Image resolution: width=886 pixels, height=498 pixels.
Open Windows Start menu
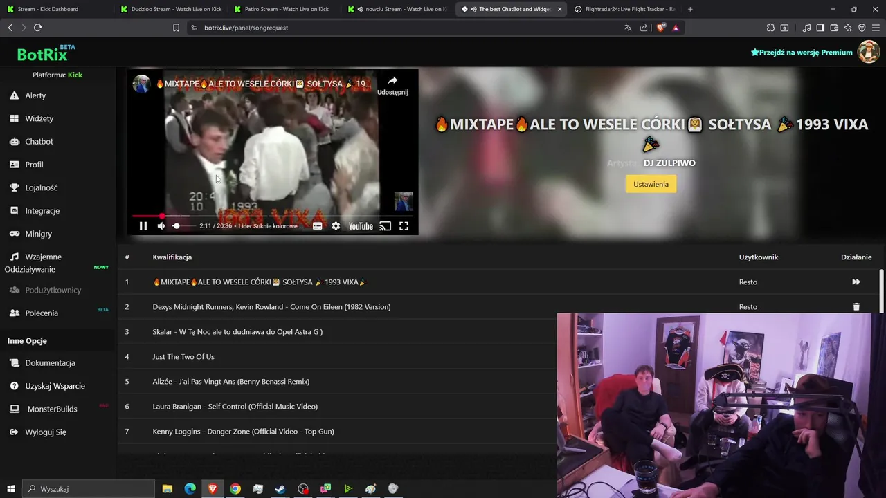click(x=10, y=488)
